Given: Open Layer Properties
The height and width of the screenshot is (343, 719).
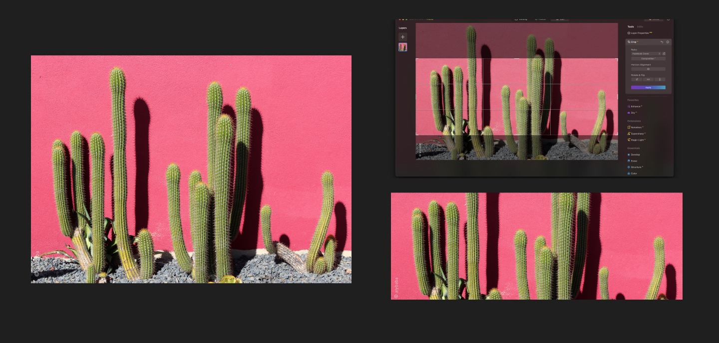Looking at the screenshot, I should tap(641, 33).
